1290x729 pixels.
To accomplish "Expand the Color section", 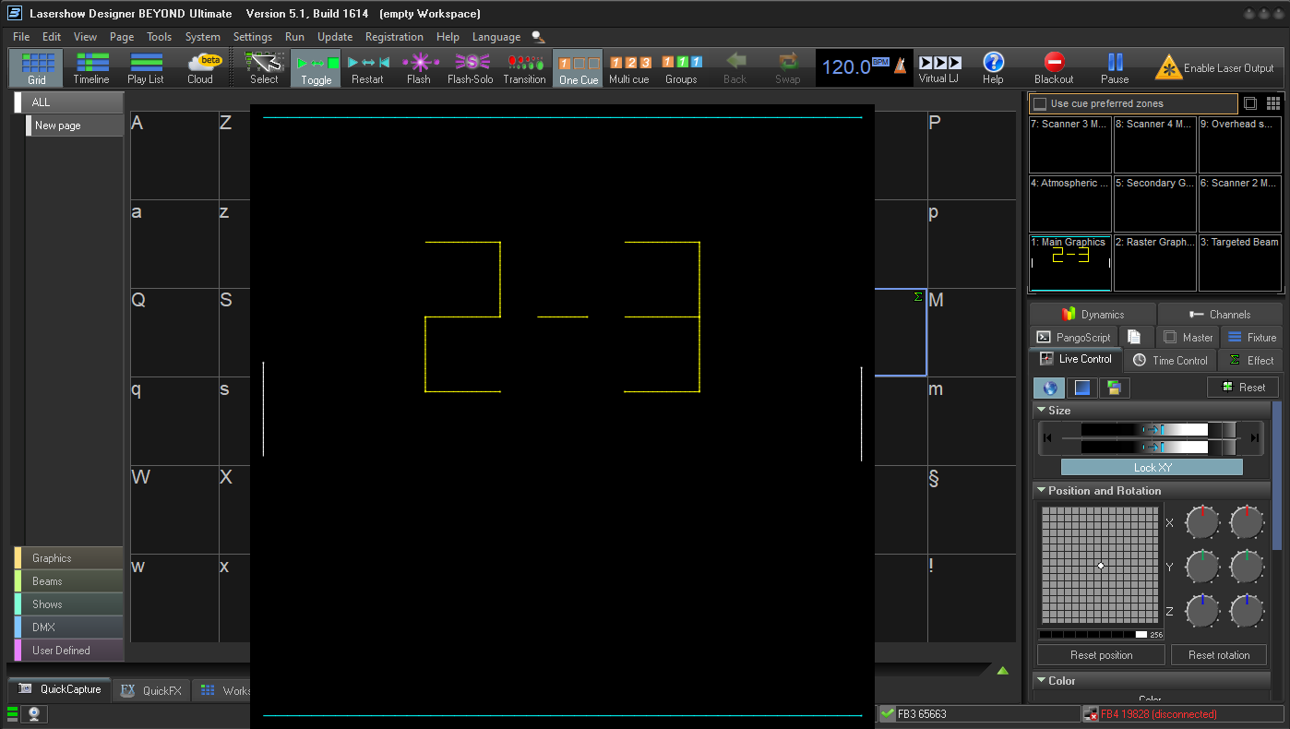I will pos(1042,680).
